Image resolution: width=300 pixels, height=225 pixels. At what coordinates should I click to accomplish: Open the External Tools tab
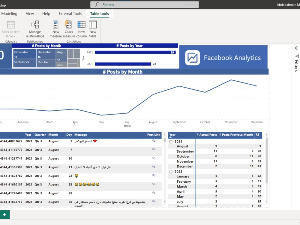coord(70,13)
